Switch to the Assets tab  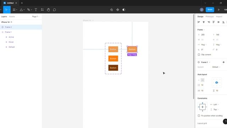coord(12,17)
